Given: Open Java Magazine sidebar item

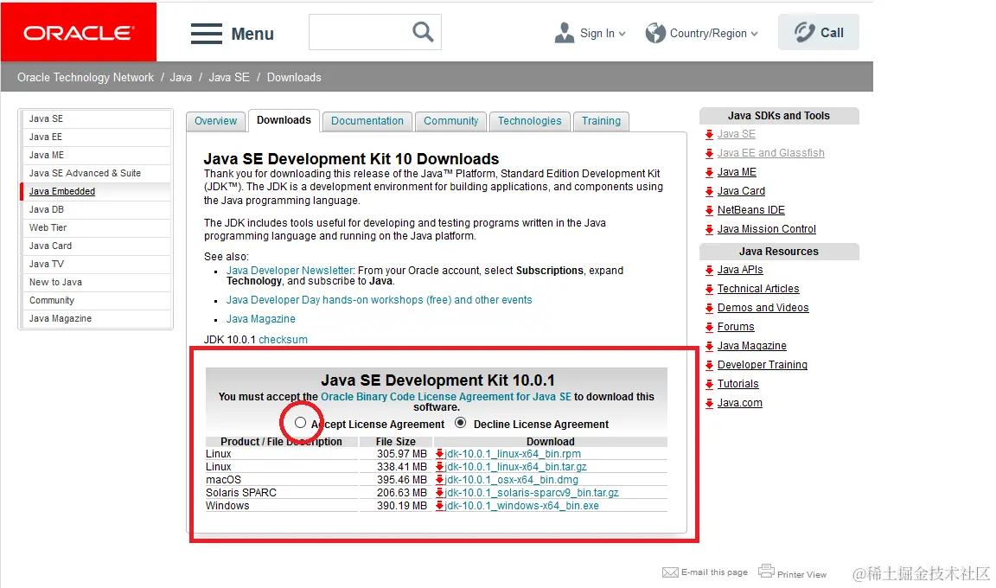Looking at the screenshot, I should tap(61, 319).
